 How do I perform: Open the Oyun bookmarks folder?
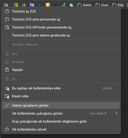pyautogui.click(x=102, y=5)
